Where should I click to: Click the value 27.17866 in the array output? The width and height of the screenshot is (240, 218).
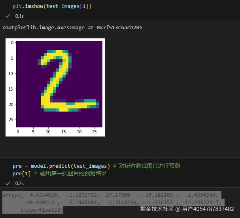(x=118, y=195)
